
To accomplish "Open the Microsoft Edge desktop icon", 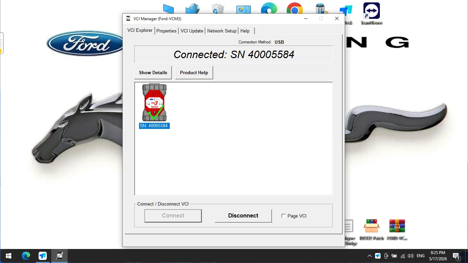I will (269, 9).
